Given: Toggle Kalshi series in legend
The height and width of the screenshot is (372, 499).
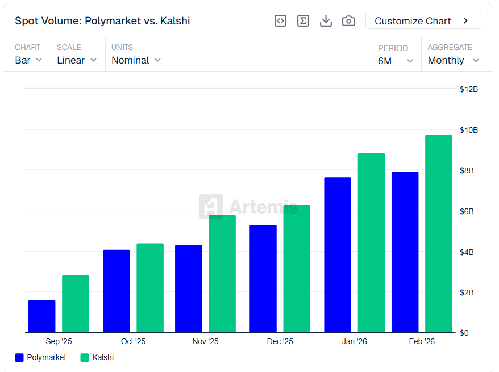Looking at the screenshot, I should coord(97,357).
